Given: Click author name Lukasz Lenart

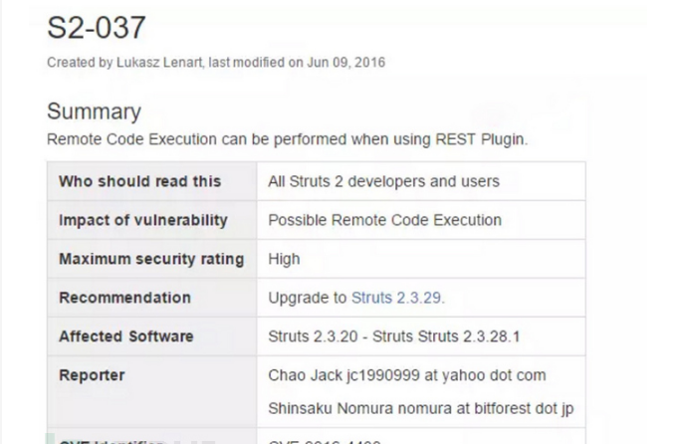Looking at the screenshot, I should click(x=159, y=63).
